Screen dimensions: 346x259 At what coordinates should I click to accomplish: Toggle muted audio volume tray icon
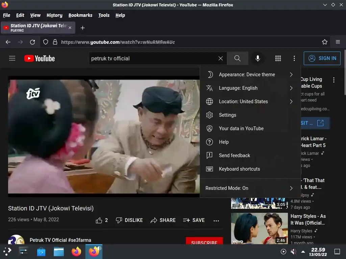[x=293, y=252]
